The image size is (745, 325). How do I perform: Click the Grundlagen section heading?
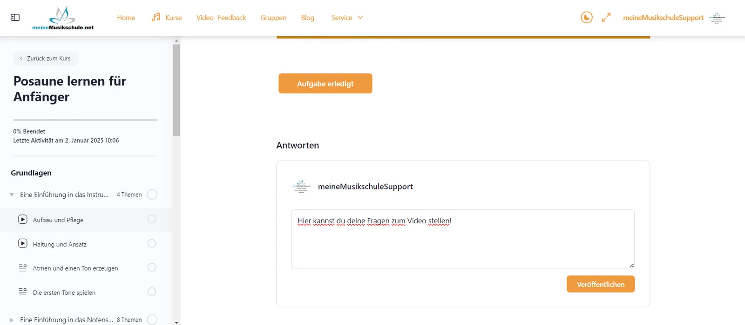(31, 173)
